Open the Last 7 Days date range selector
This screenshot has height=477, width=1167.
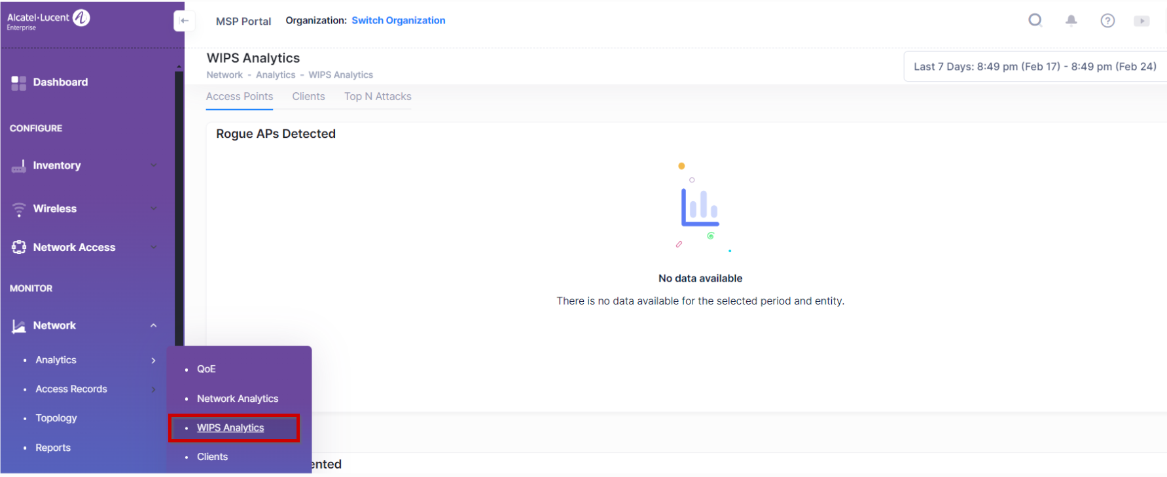(1034, 67)
